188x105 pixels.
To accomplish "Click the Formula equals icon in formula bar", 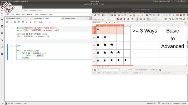I will point(114,22).
